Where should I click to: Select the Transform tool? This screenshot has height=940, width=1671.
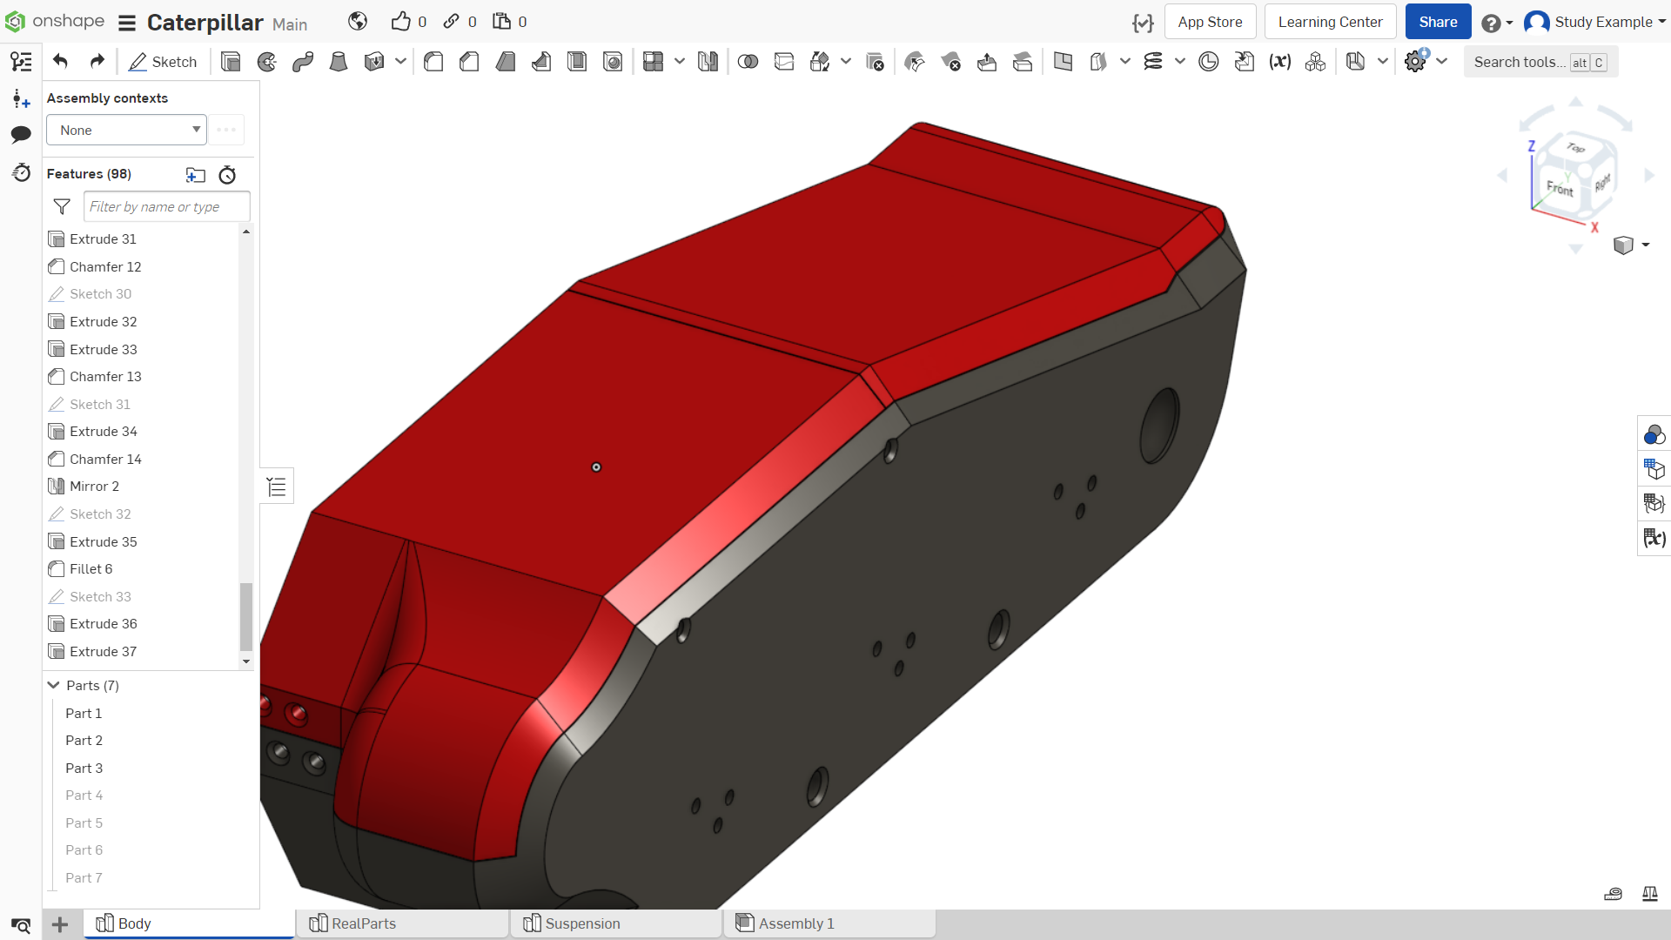(820, 62)
